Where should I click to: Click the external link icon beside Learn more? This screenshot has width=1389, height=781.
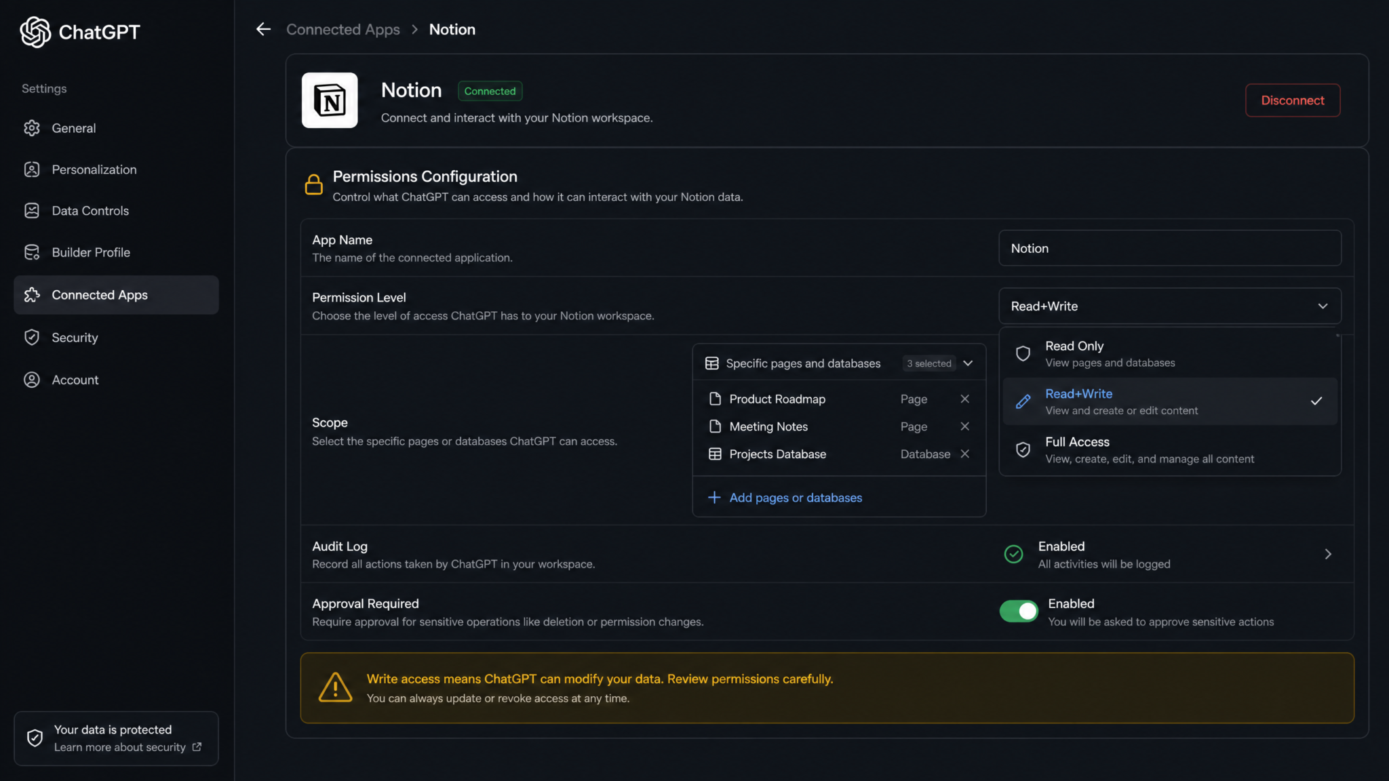coord(197,747)
